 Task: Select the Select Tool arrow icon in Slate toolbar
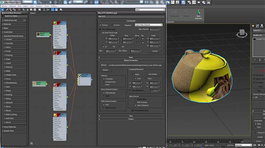pyautogui.click(x=3, y=9)
